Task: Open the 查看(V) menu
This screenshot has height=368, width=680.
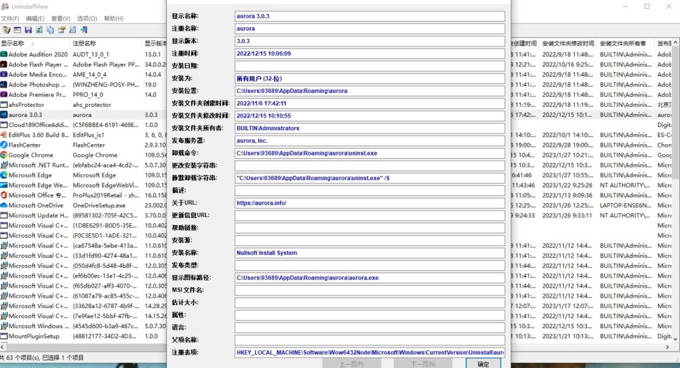Action: point(60,18)
